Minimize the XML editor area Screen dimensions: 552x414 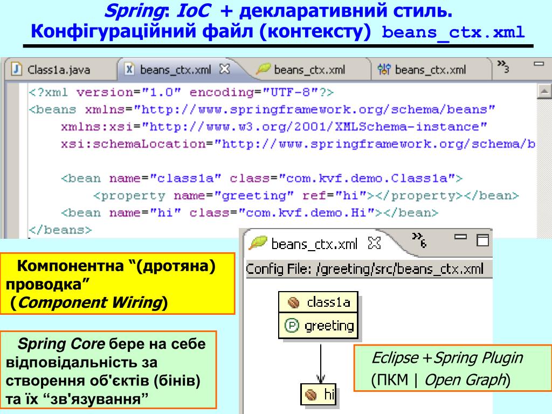click(x=539, y=64)
